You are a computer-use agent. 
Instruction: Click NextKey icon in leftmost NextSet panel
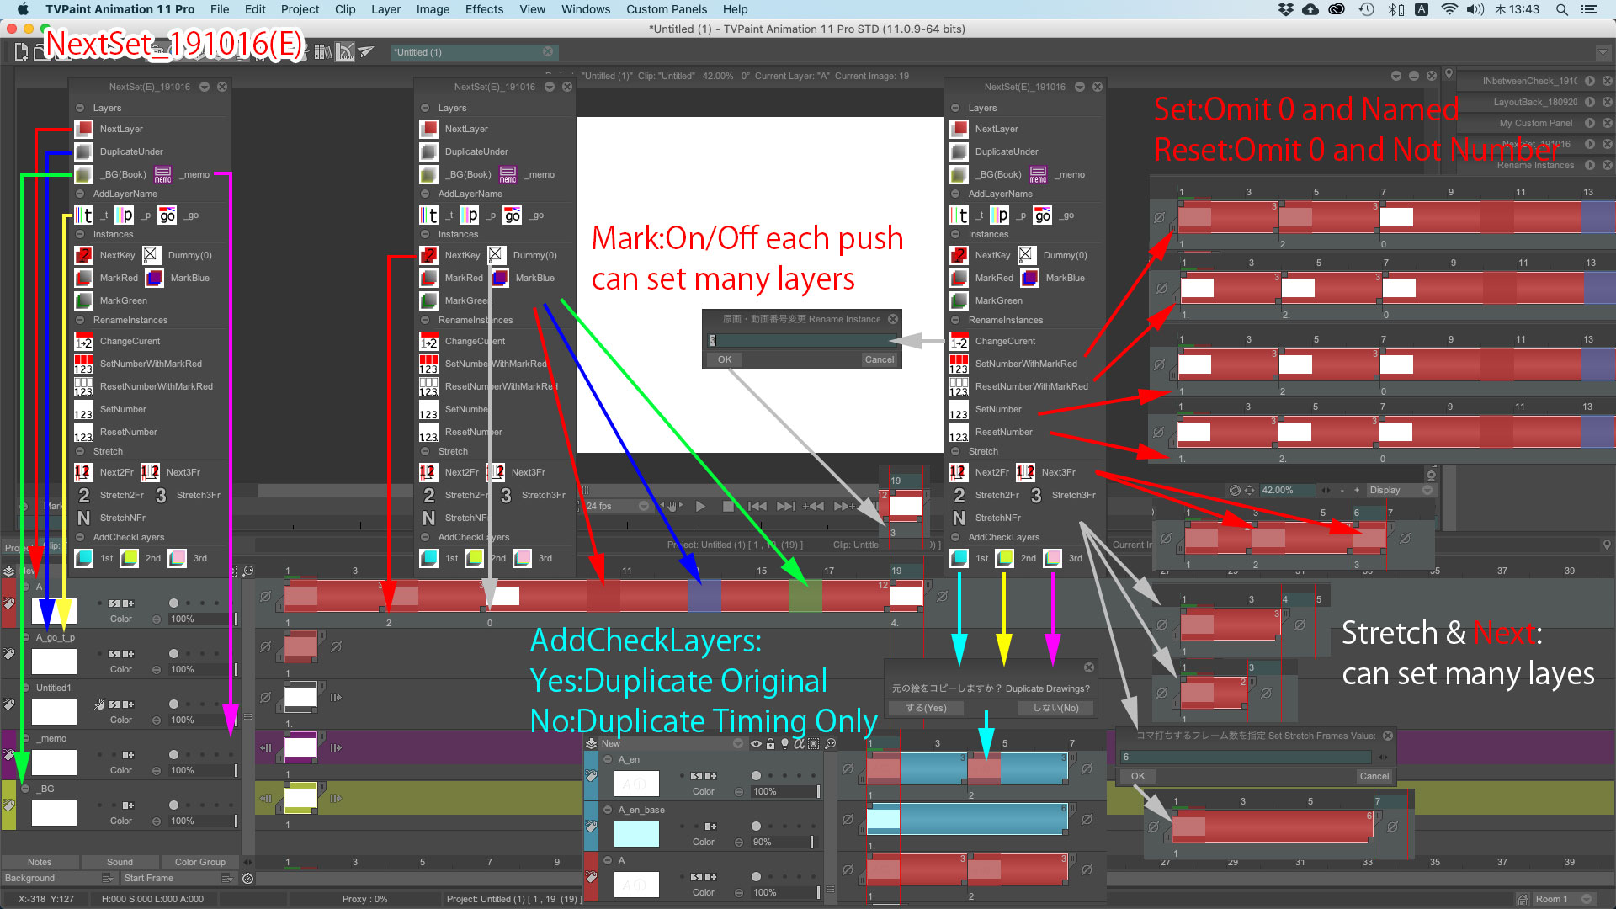tap(83, 255)
